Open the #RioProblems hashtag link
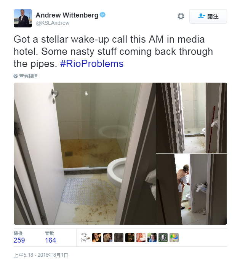 92,64
